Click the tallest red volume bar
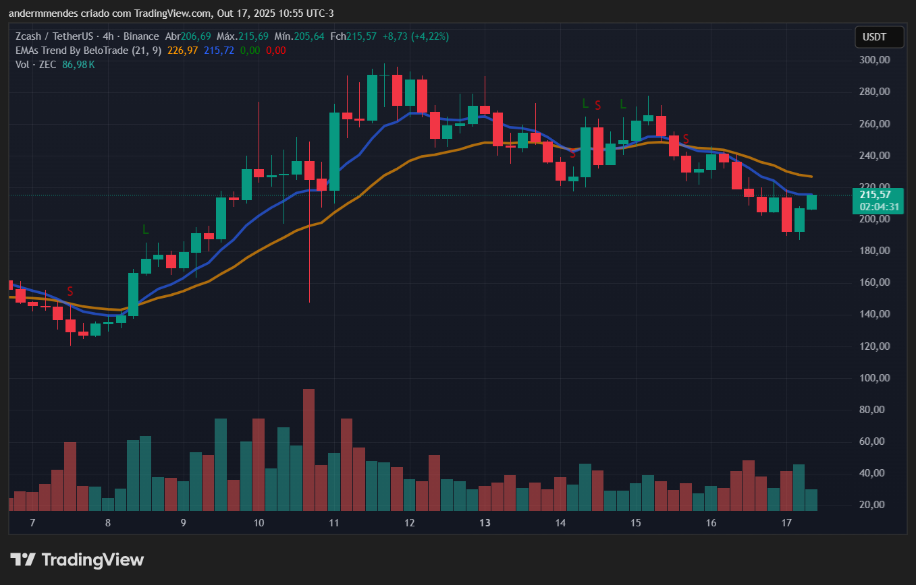The height and width of the screenshot is (585, 916). [309, 449]
